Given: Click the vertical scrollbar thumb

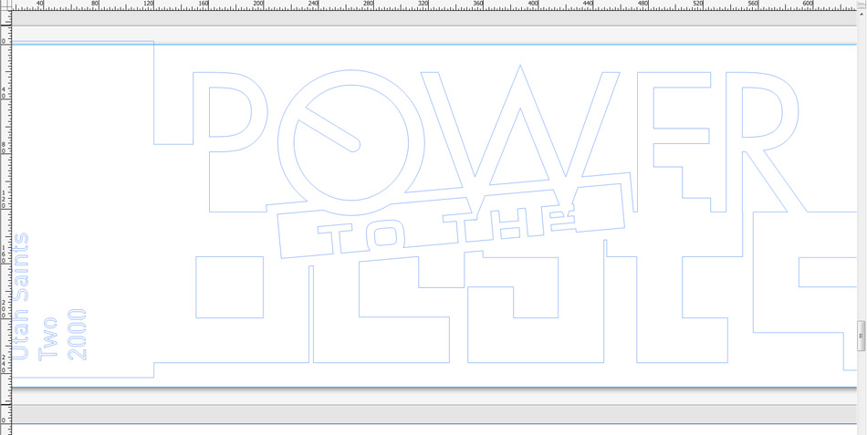Looking at the screenshot, I should click(862, 335).
